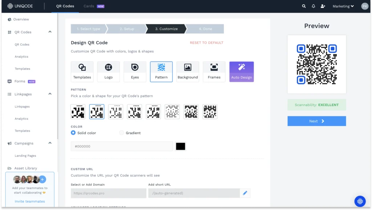Choose the seventh pattern style
372x210 pixels.
(x=191, y=112)
